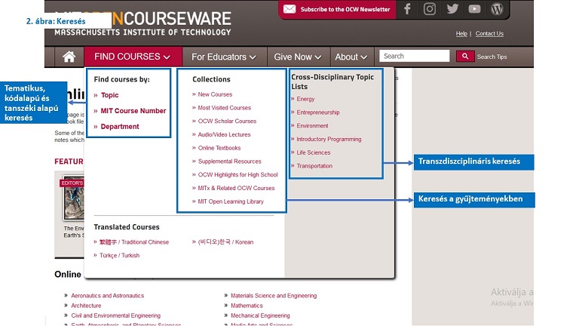Screen dimensions: 579x326
Task: Find courses by Department
Action: click(120, 127)
